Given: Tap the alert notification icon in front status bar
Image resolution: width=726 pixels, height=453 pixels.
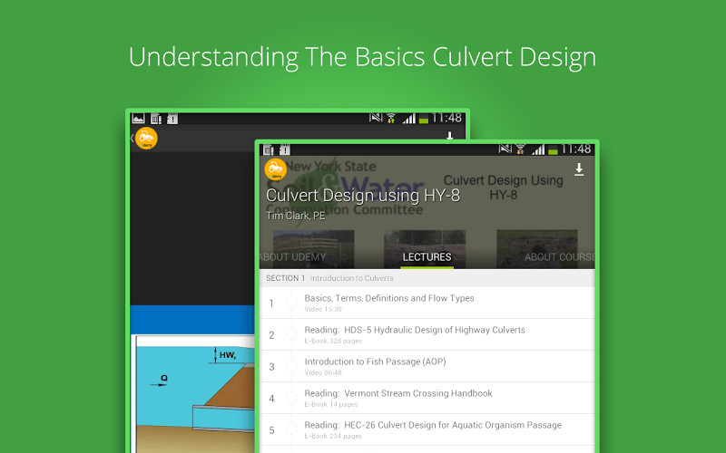Looking at the screenshot, I should pos(284,149).
